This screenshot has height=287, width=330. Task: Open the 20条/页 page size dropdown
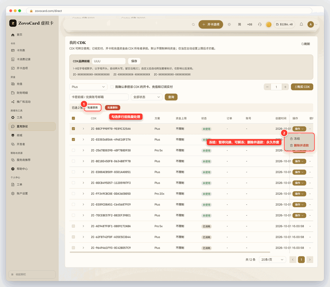pos(272,260)
